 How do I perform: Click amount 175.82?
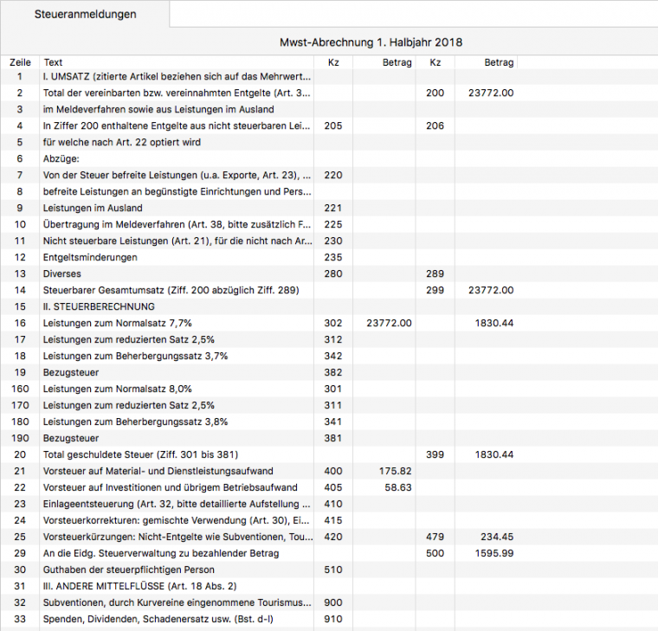(x=396, y=471)
